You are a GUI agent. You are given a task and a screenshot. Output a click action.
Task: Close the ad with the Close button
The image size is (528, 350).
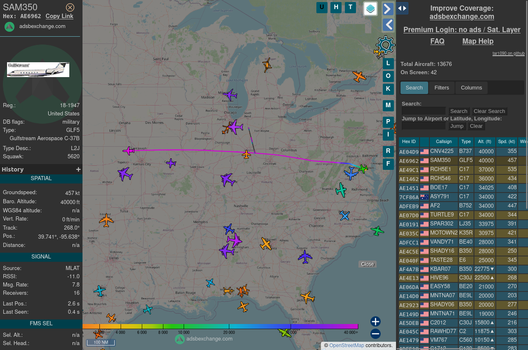point(367,264)
